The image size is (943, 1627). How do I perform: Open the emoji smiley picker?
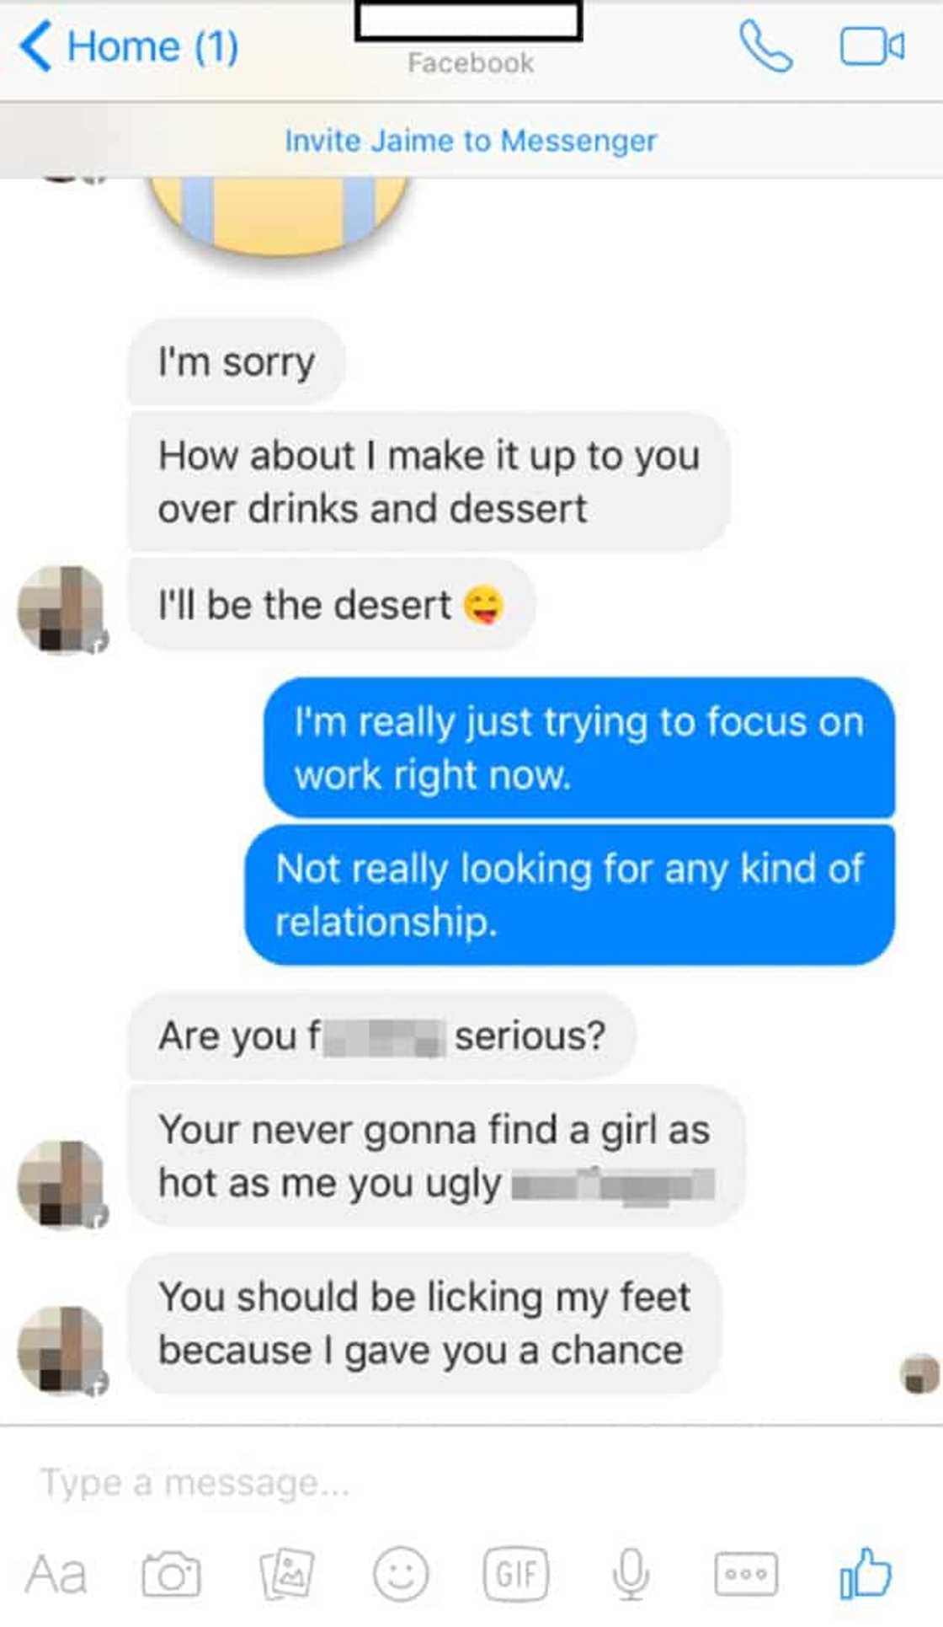coord(401,1574)
